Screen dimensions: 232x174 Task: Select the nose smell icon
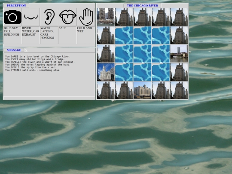click(31, 17)
